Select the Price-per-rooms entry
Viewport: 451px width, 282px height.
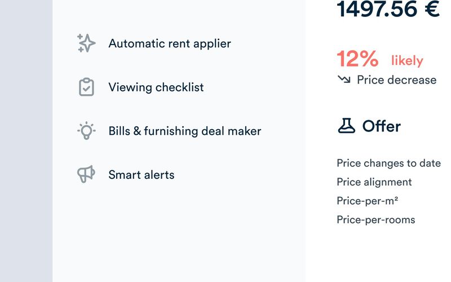[375, 219]
